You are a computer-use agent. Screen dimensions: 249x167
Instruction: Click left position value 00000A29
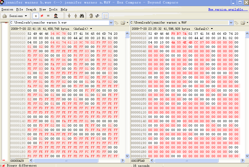[x=17, y=161]
